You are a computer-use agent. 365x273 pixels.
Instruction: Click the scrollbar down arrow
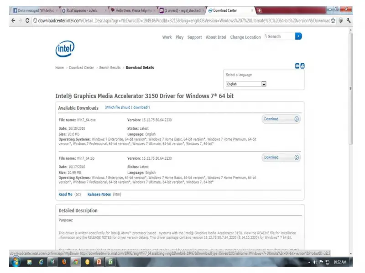[350, 254]
